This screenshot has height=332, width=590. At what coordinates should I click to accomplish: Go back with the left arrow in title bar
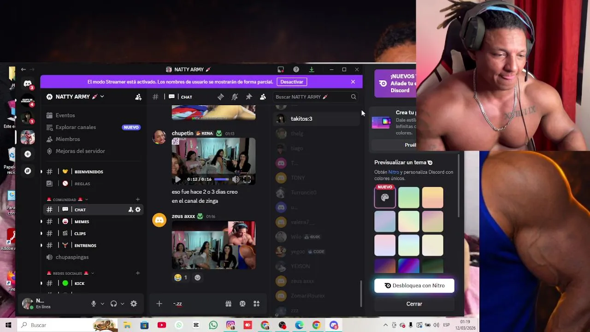(x=24, y=70)
